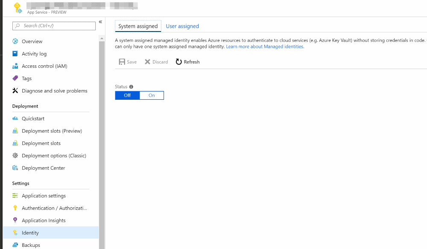This screenshot has width=427, height=249.
Task: Click the App Service key icon in header
Action: (x=18, y=8)
